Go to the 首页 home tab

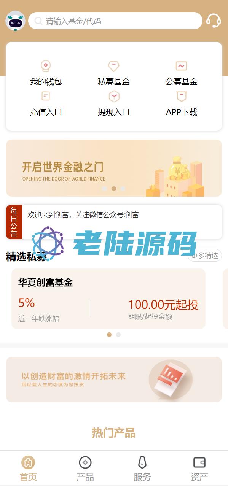click(x=29, y=469)
